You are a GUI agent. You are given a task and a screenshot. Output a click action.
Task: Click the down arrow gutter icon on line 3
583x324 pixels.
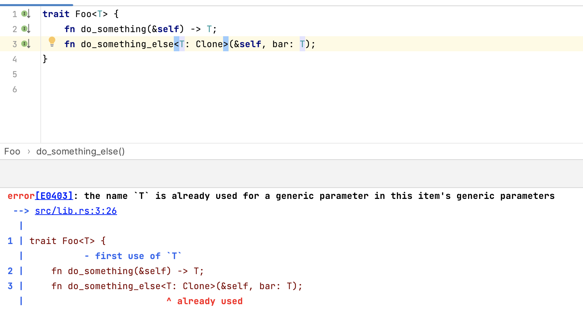coord(29,44)
